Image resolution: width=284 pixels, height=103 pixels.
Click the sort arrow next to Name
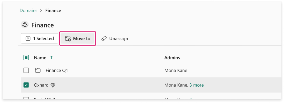[x=51, y=58]
